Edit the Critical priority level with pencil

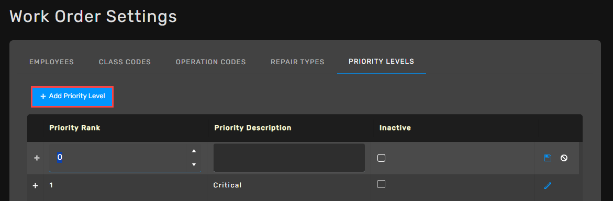(x=548, y=186)
